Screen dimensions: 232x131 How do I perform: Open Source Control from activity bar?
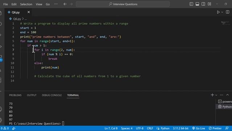(1, 35)
